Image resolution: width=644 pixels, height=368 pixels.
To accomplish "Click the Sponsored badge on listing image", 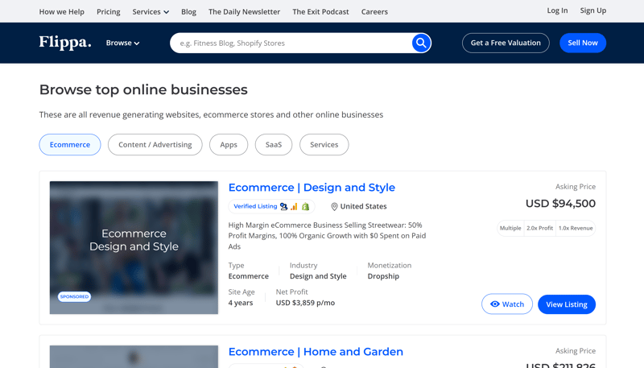I will tap(74, 296).
